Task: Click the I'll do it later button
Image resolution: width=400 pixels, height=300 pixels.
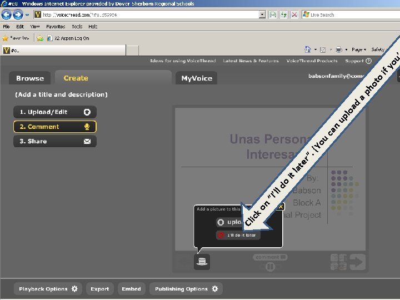Action: pos(238,235)
